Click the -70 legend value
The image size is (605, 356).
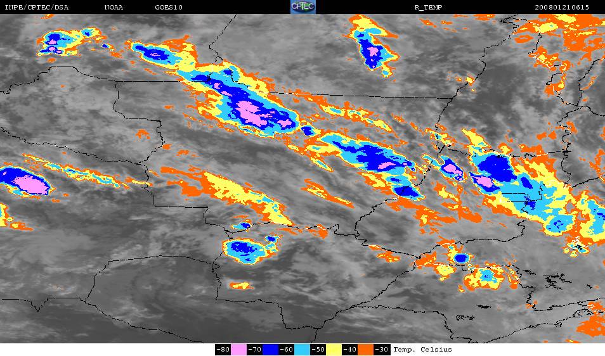(255, 350)
